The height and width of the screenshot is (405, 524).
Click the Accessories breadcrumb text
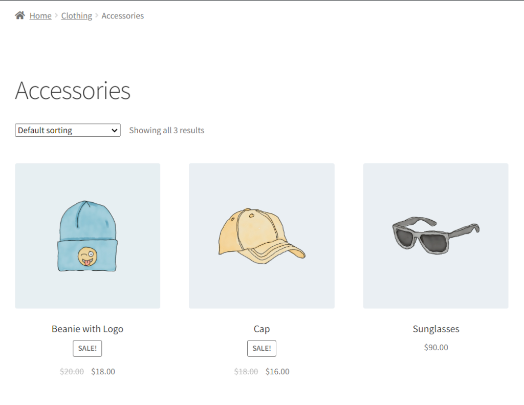[122, 16]
